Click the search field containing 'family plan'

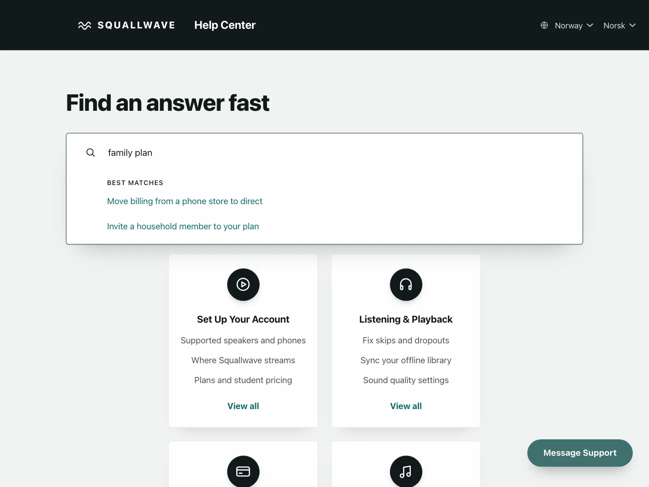(x=324, y=153)
